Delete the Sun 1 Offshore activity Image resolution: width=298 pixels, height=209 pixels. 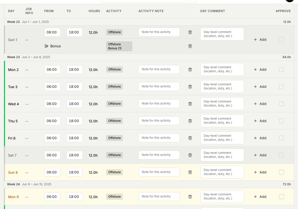coord(190,32)
